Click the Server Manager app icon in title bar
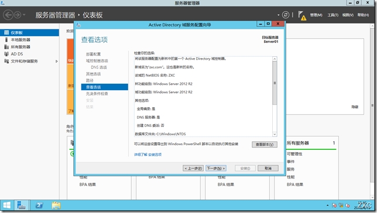The height and width of the screenshot is (213, 377). click(2, 3)
